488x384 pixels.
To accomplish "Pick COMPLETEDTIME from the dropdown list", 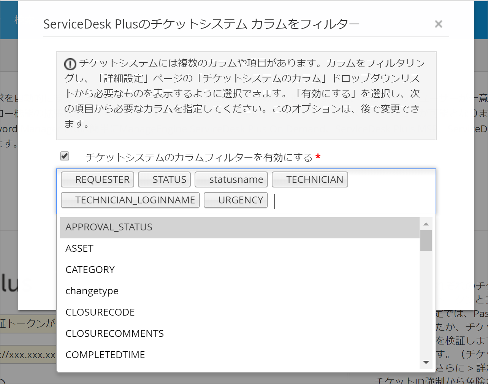I will click(x=239, y=355).
